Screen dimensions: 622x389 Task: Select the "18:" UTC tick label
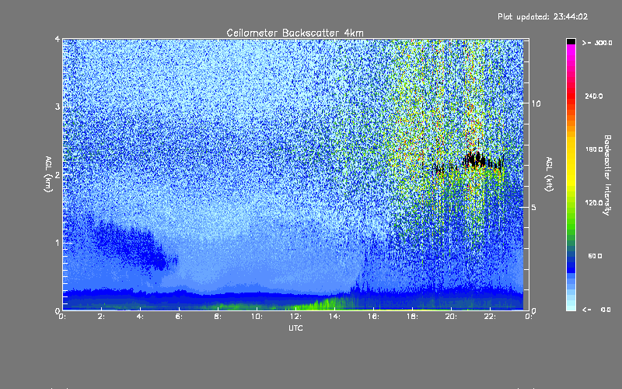412,317
